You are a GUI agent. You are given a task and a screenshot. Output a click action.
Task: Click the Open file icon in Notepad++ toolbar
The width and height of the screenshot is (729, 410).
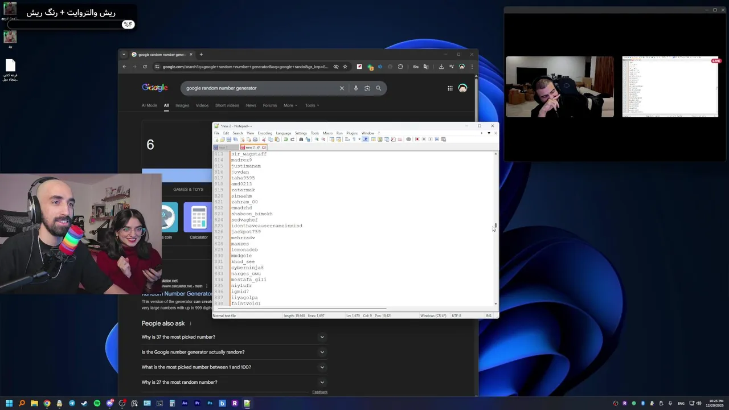(x=222, y=139)
